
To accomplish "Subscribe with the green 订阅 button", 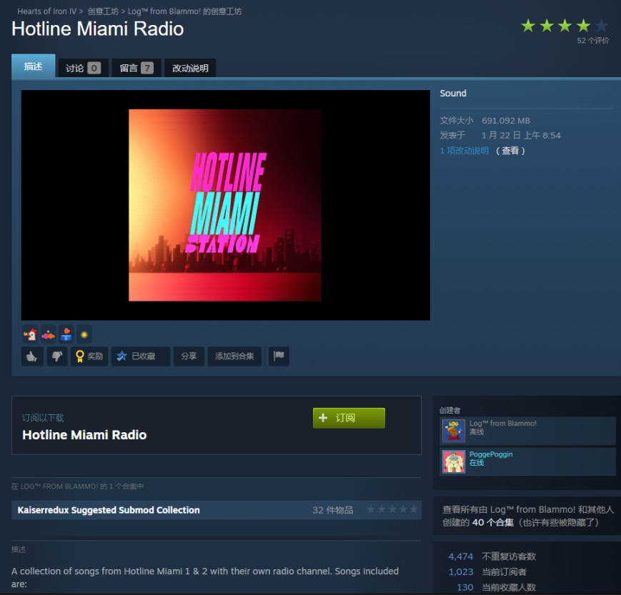I will 349,418.
